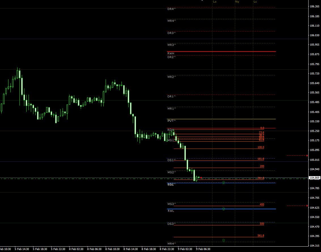Screen dimensions: 321x252
Task: Click the green up arrow above MR4 level
Action: (x=223, y=240)
